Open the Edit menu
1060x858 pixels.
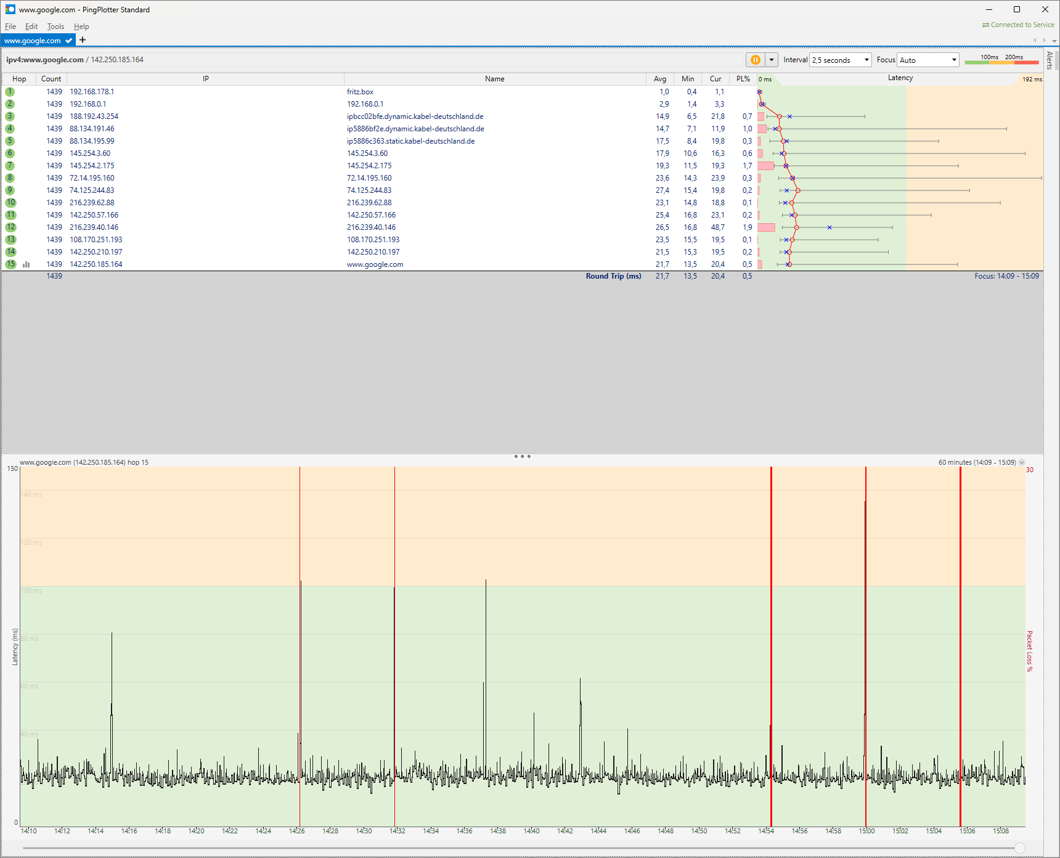(31, 27)
